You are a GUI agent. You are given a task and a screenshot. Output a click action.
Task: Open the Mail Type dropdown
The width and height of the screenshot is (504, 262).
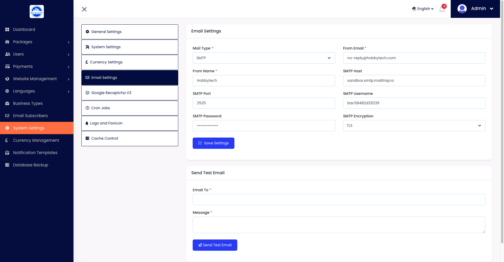coord(264,58)
